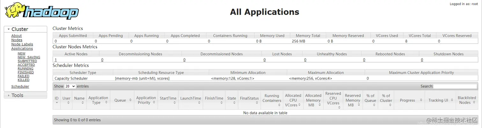This screenshot has width=482, height=128.
Task: Open the Applications link in sidebar
Action: click(22, 49)
